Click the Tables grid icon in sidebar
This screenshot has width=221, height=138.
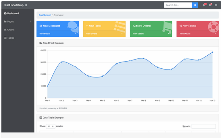[5, 38]
